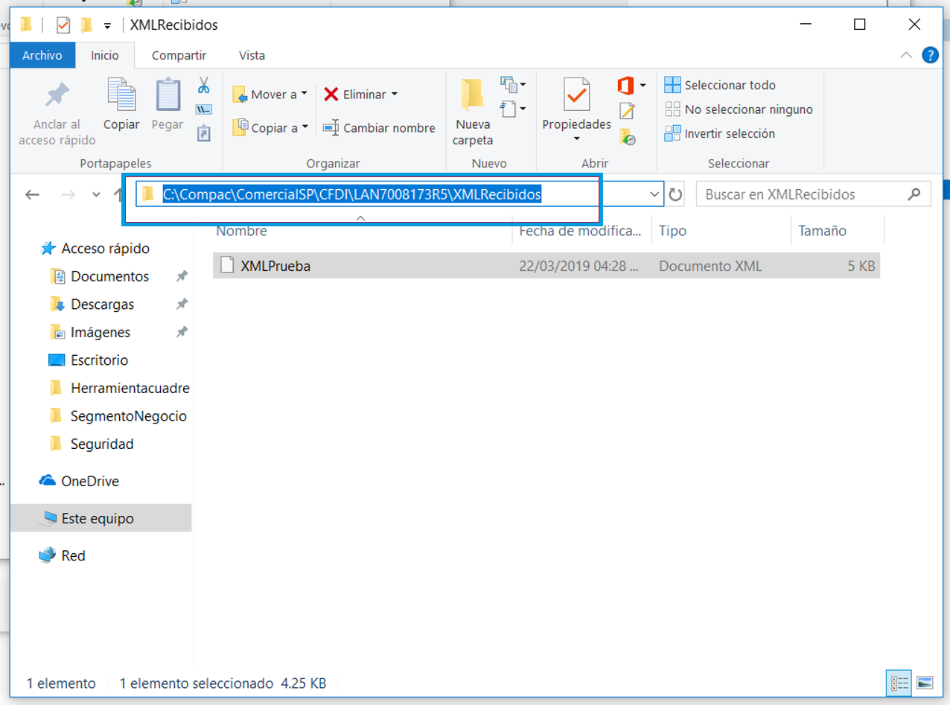Open the Compartir ribbon tab
Screen dimensions: 950x705
click(x=179, y=55)
